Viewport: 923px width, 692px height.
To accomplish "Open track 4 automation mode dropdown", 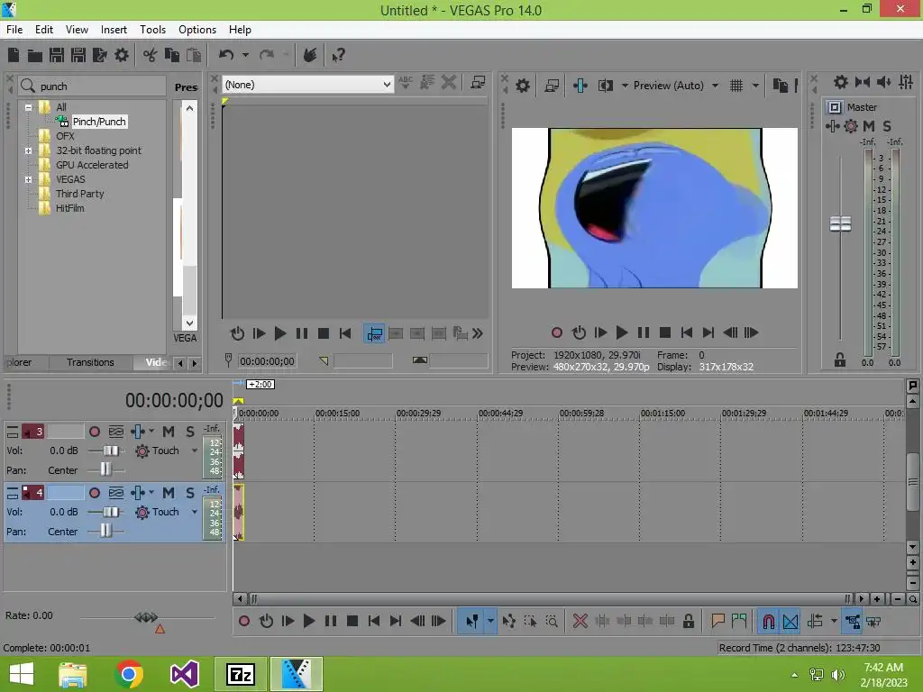I will coord(195,512).
